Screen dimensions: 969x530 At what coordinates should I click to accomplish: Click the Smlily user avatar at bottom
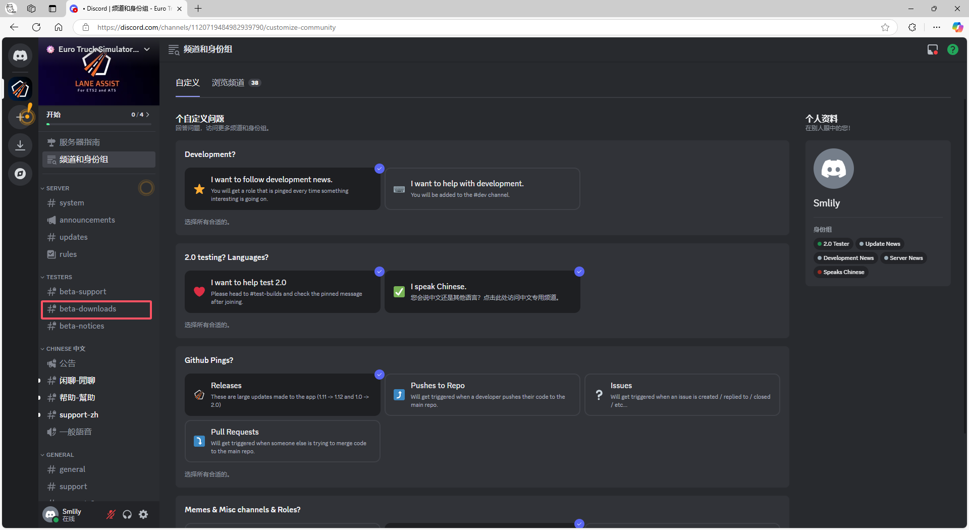coord(50,514)
